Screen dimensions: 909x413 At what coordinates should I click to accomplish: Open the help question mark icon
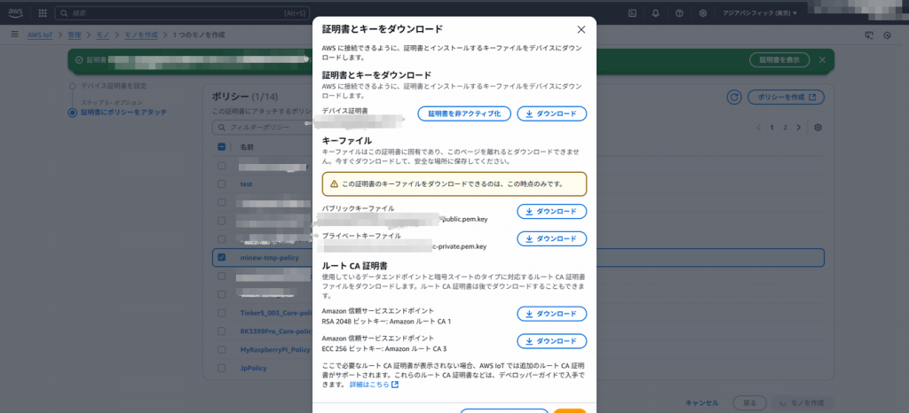click(679, 13)
